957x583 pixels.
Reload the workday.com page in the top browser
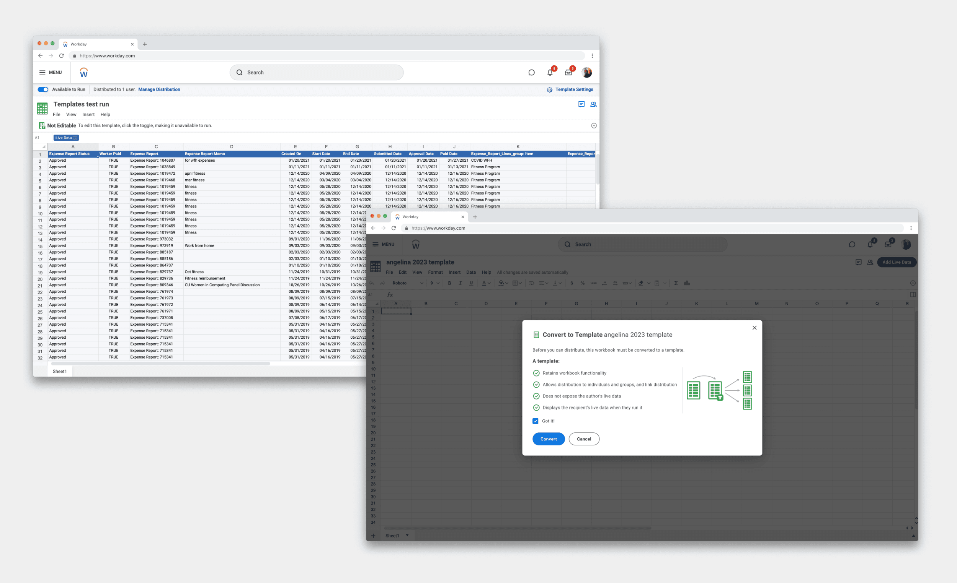pyautogui.click(x=61, y=56)
